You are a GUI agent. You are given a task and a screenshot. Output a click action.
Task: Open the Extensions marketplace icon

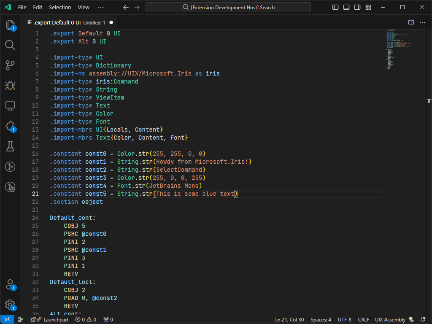point(10,126)
